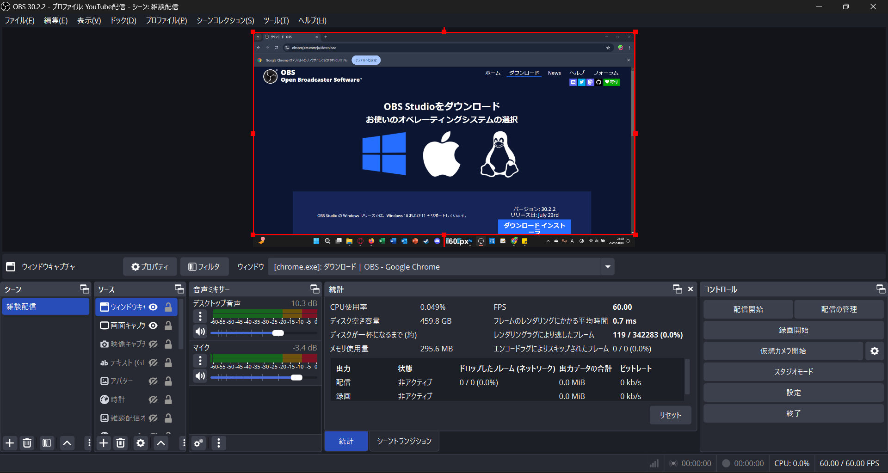Hide the 画面キャプチャ source
The width and height of the screenshot is (888, 473).
click(153, 326)
